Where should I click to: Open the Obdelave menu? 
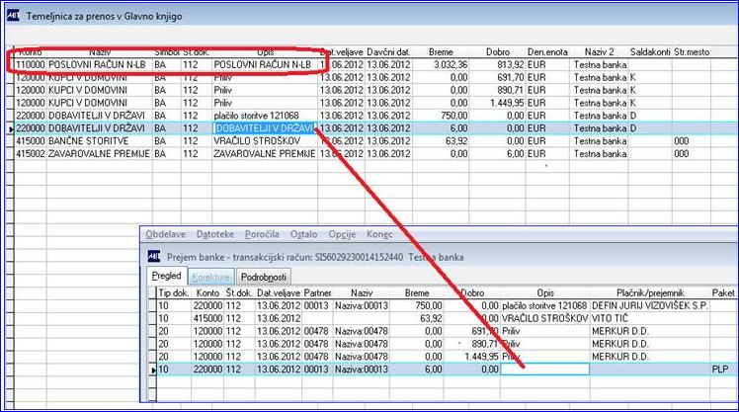click(x=165, y=234)
